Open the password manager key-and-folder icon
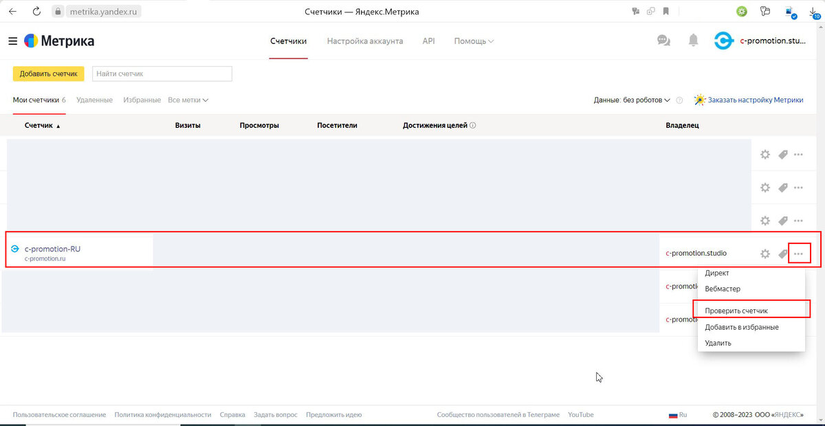The height and width of the screenshot is (426, 825). tap(765, 12)
